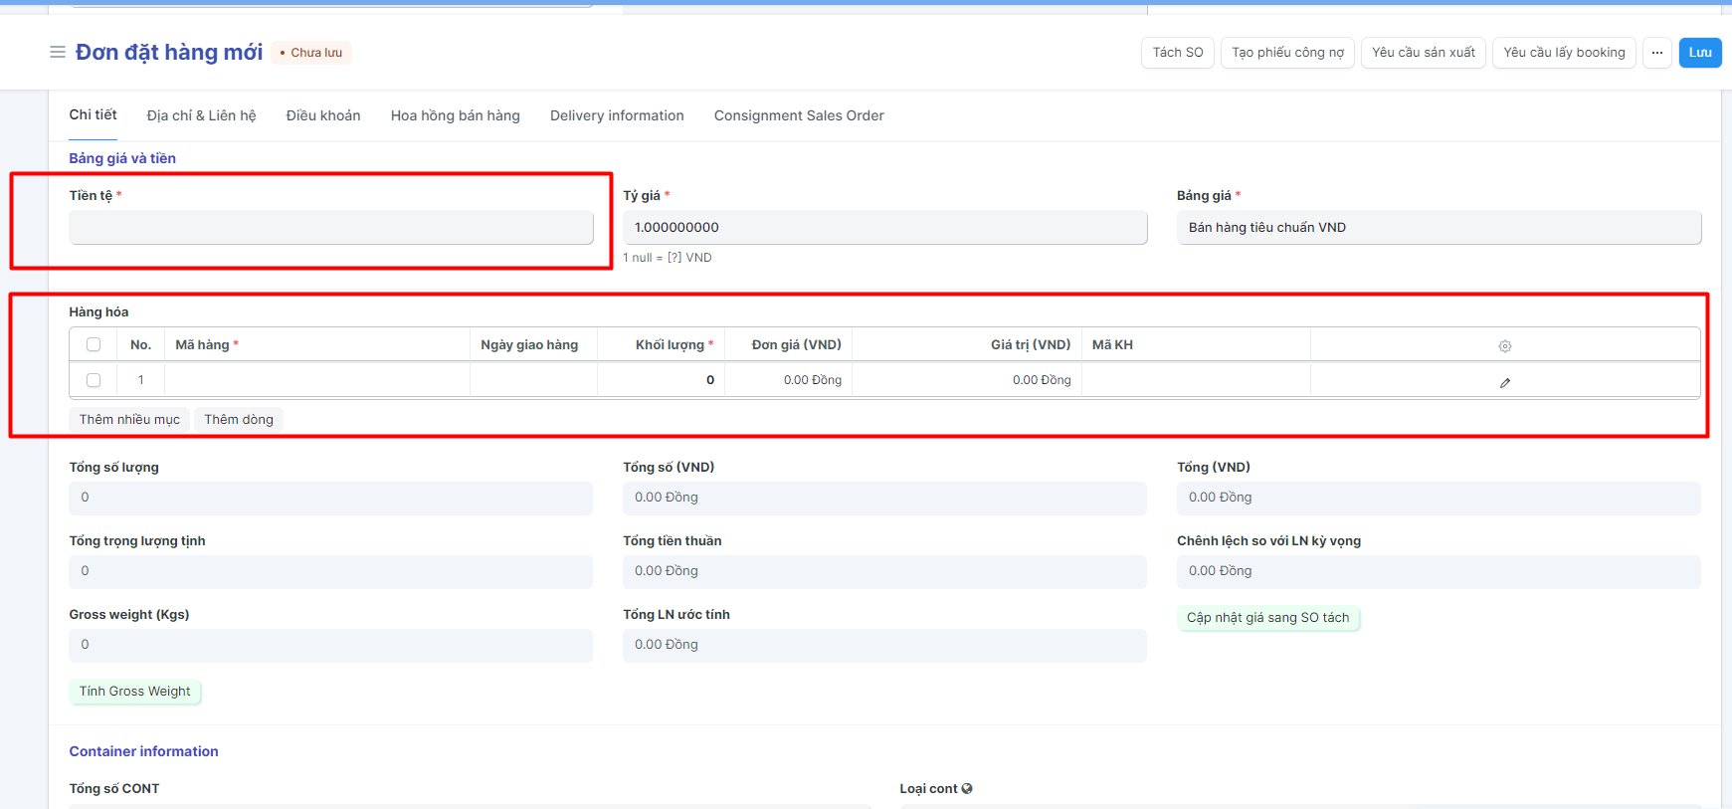Tick the select-all checkbox in table header
The width and height of the screenshot is (1732, 809).
coord(94,344)
